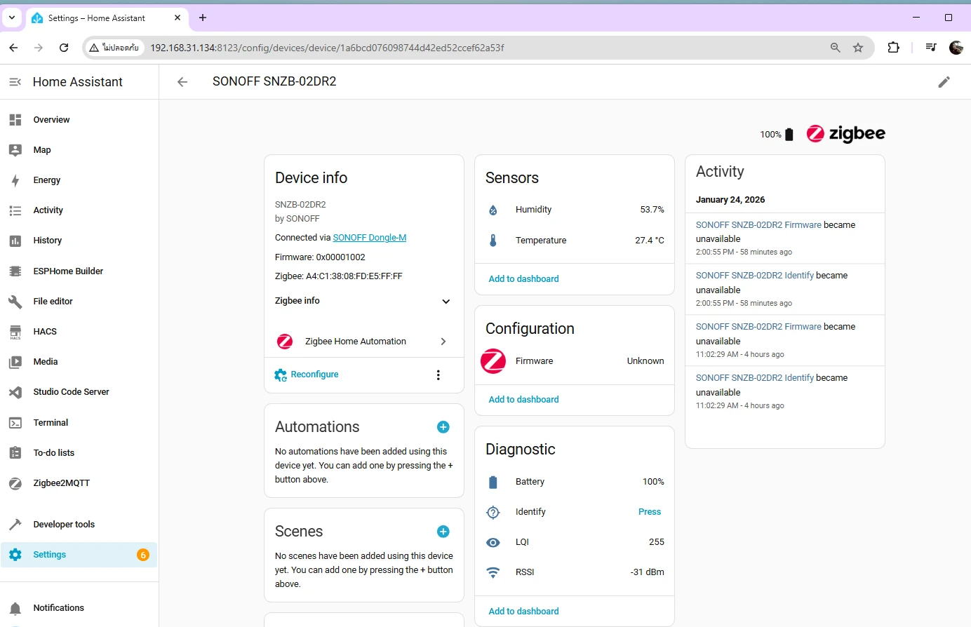Reload the page in the browser
Screen dimensions: 971x627
click(64, 48)
